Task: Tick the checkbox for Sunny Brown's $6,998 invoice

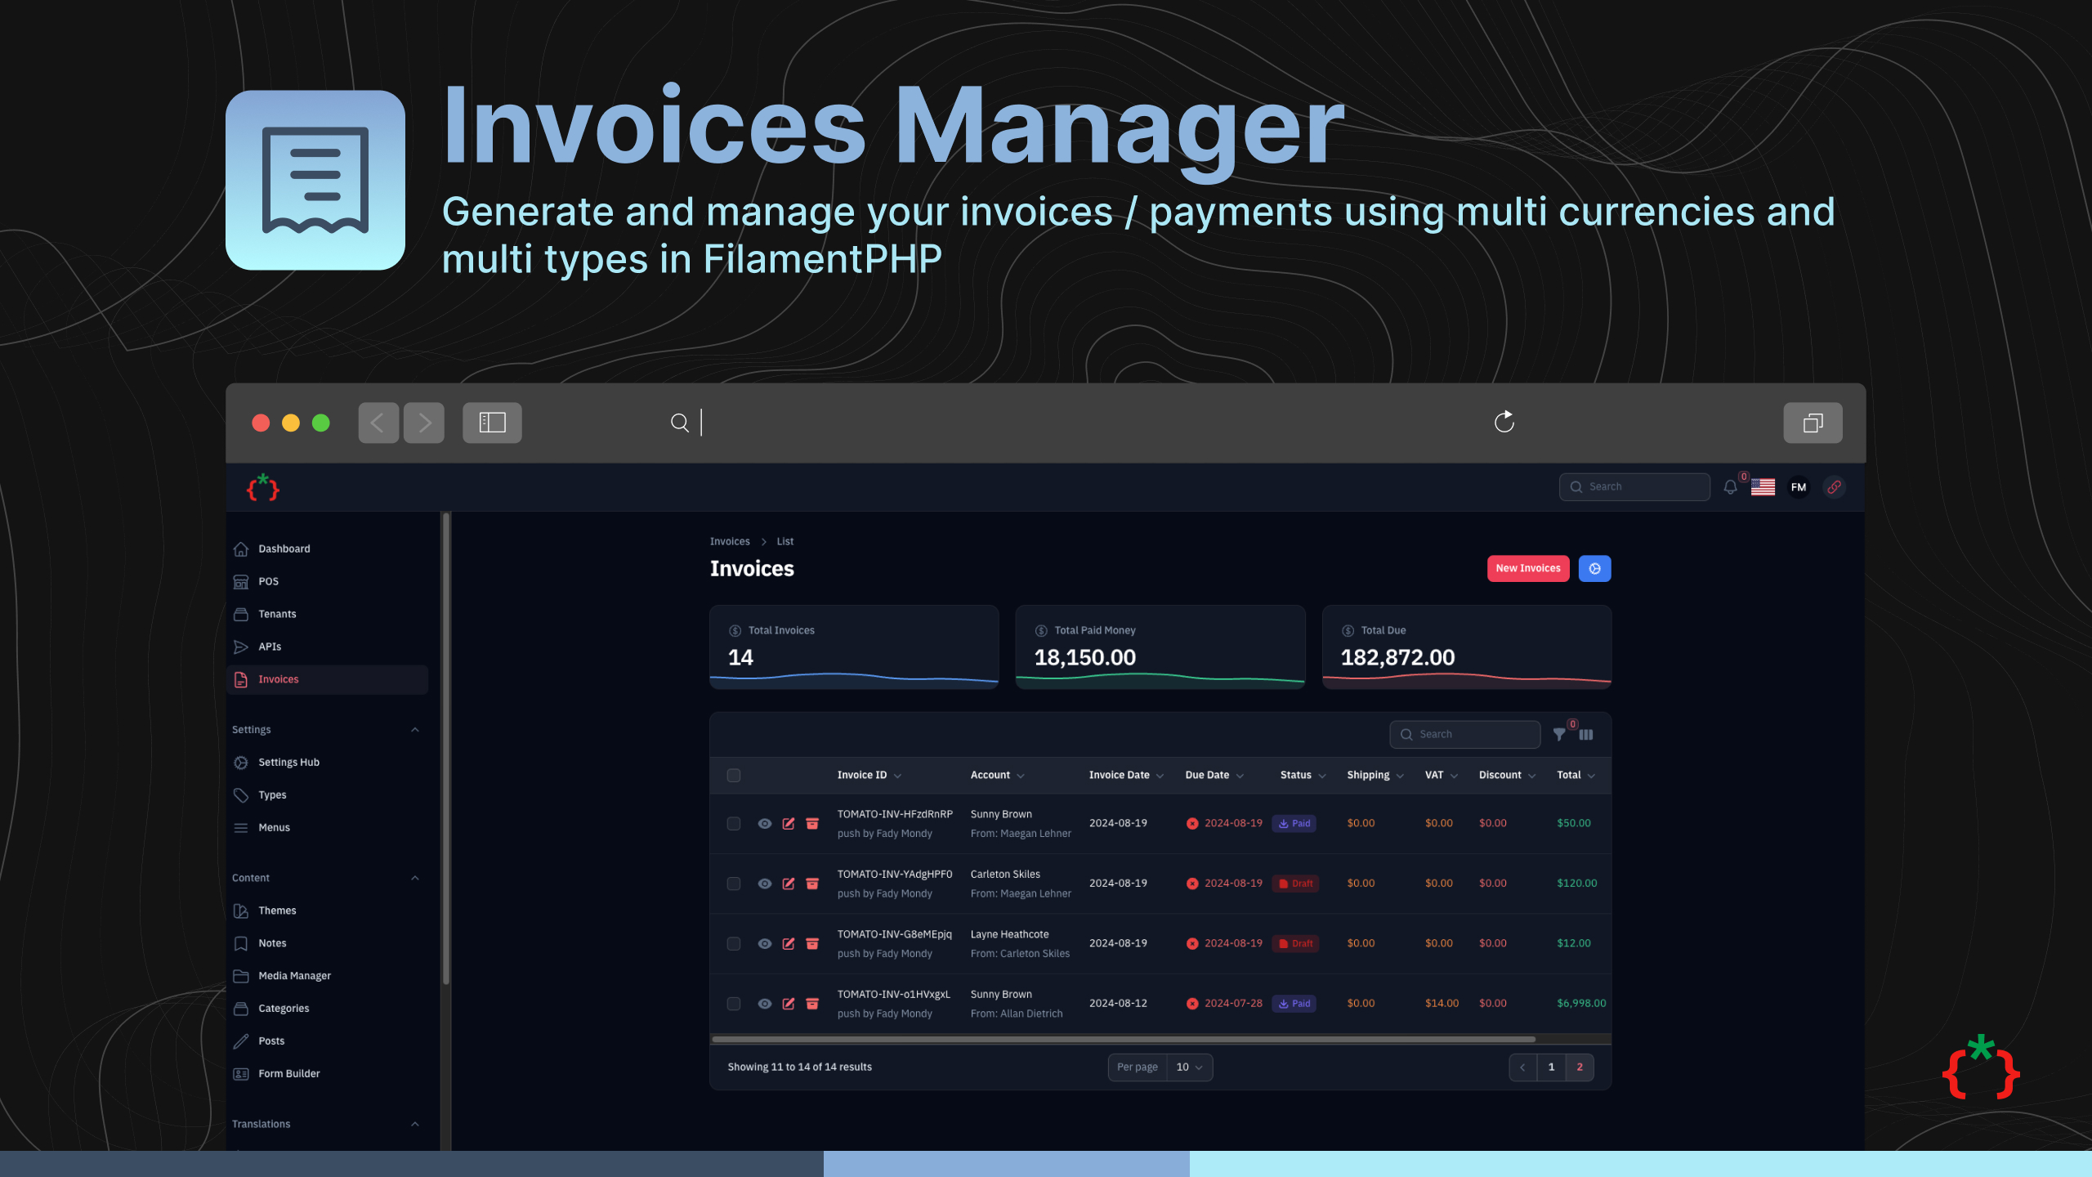Action: point(733,1003)
